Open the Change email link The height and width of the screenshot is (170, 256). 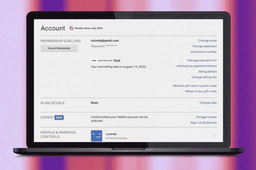[207, 41]
